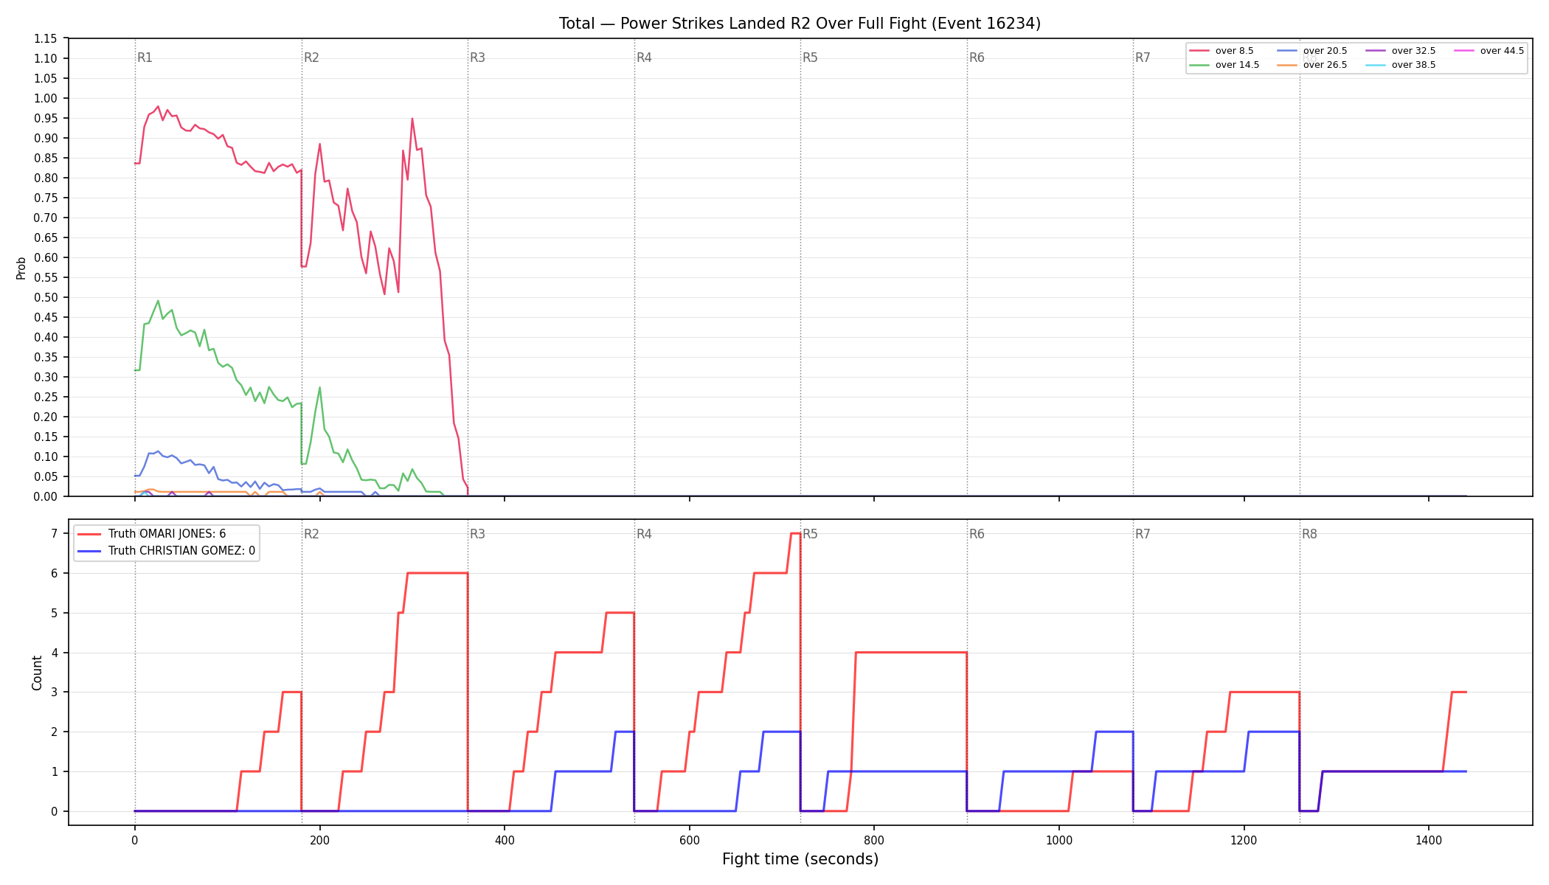
Task: Select the 'over 14.5' legend entry
Action: (1224, 65)
